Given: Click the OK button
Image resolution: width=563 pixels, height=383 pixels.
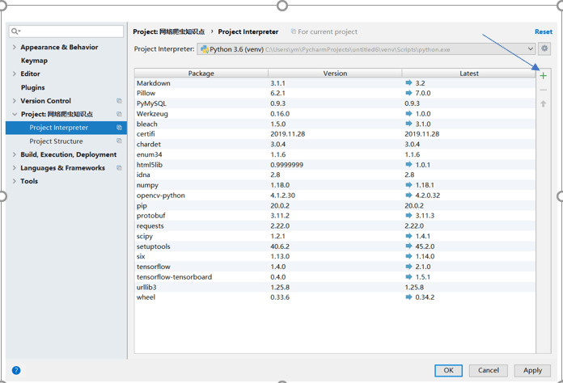Looking at the screenshot, I should 448,370.
